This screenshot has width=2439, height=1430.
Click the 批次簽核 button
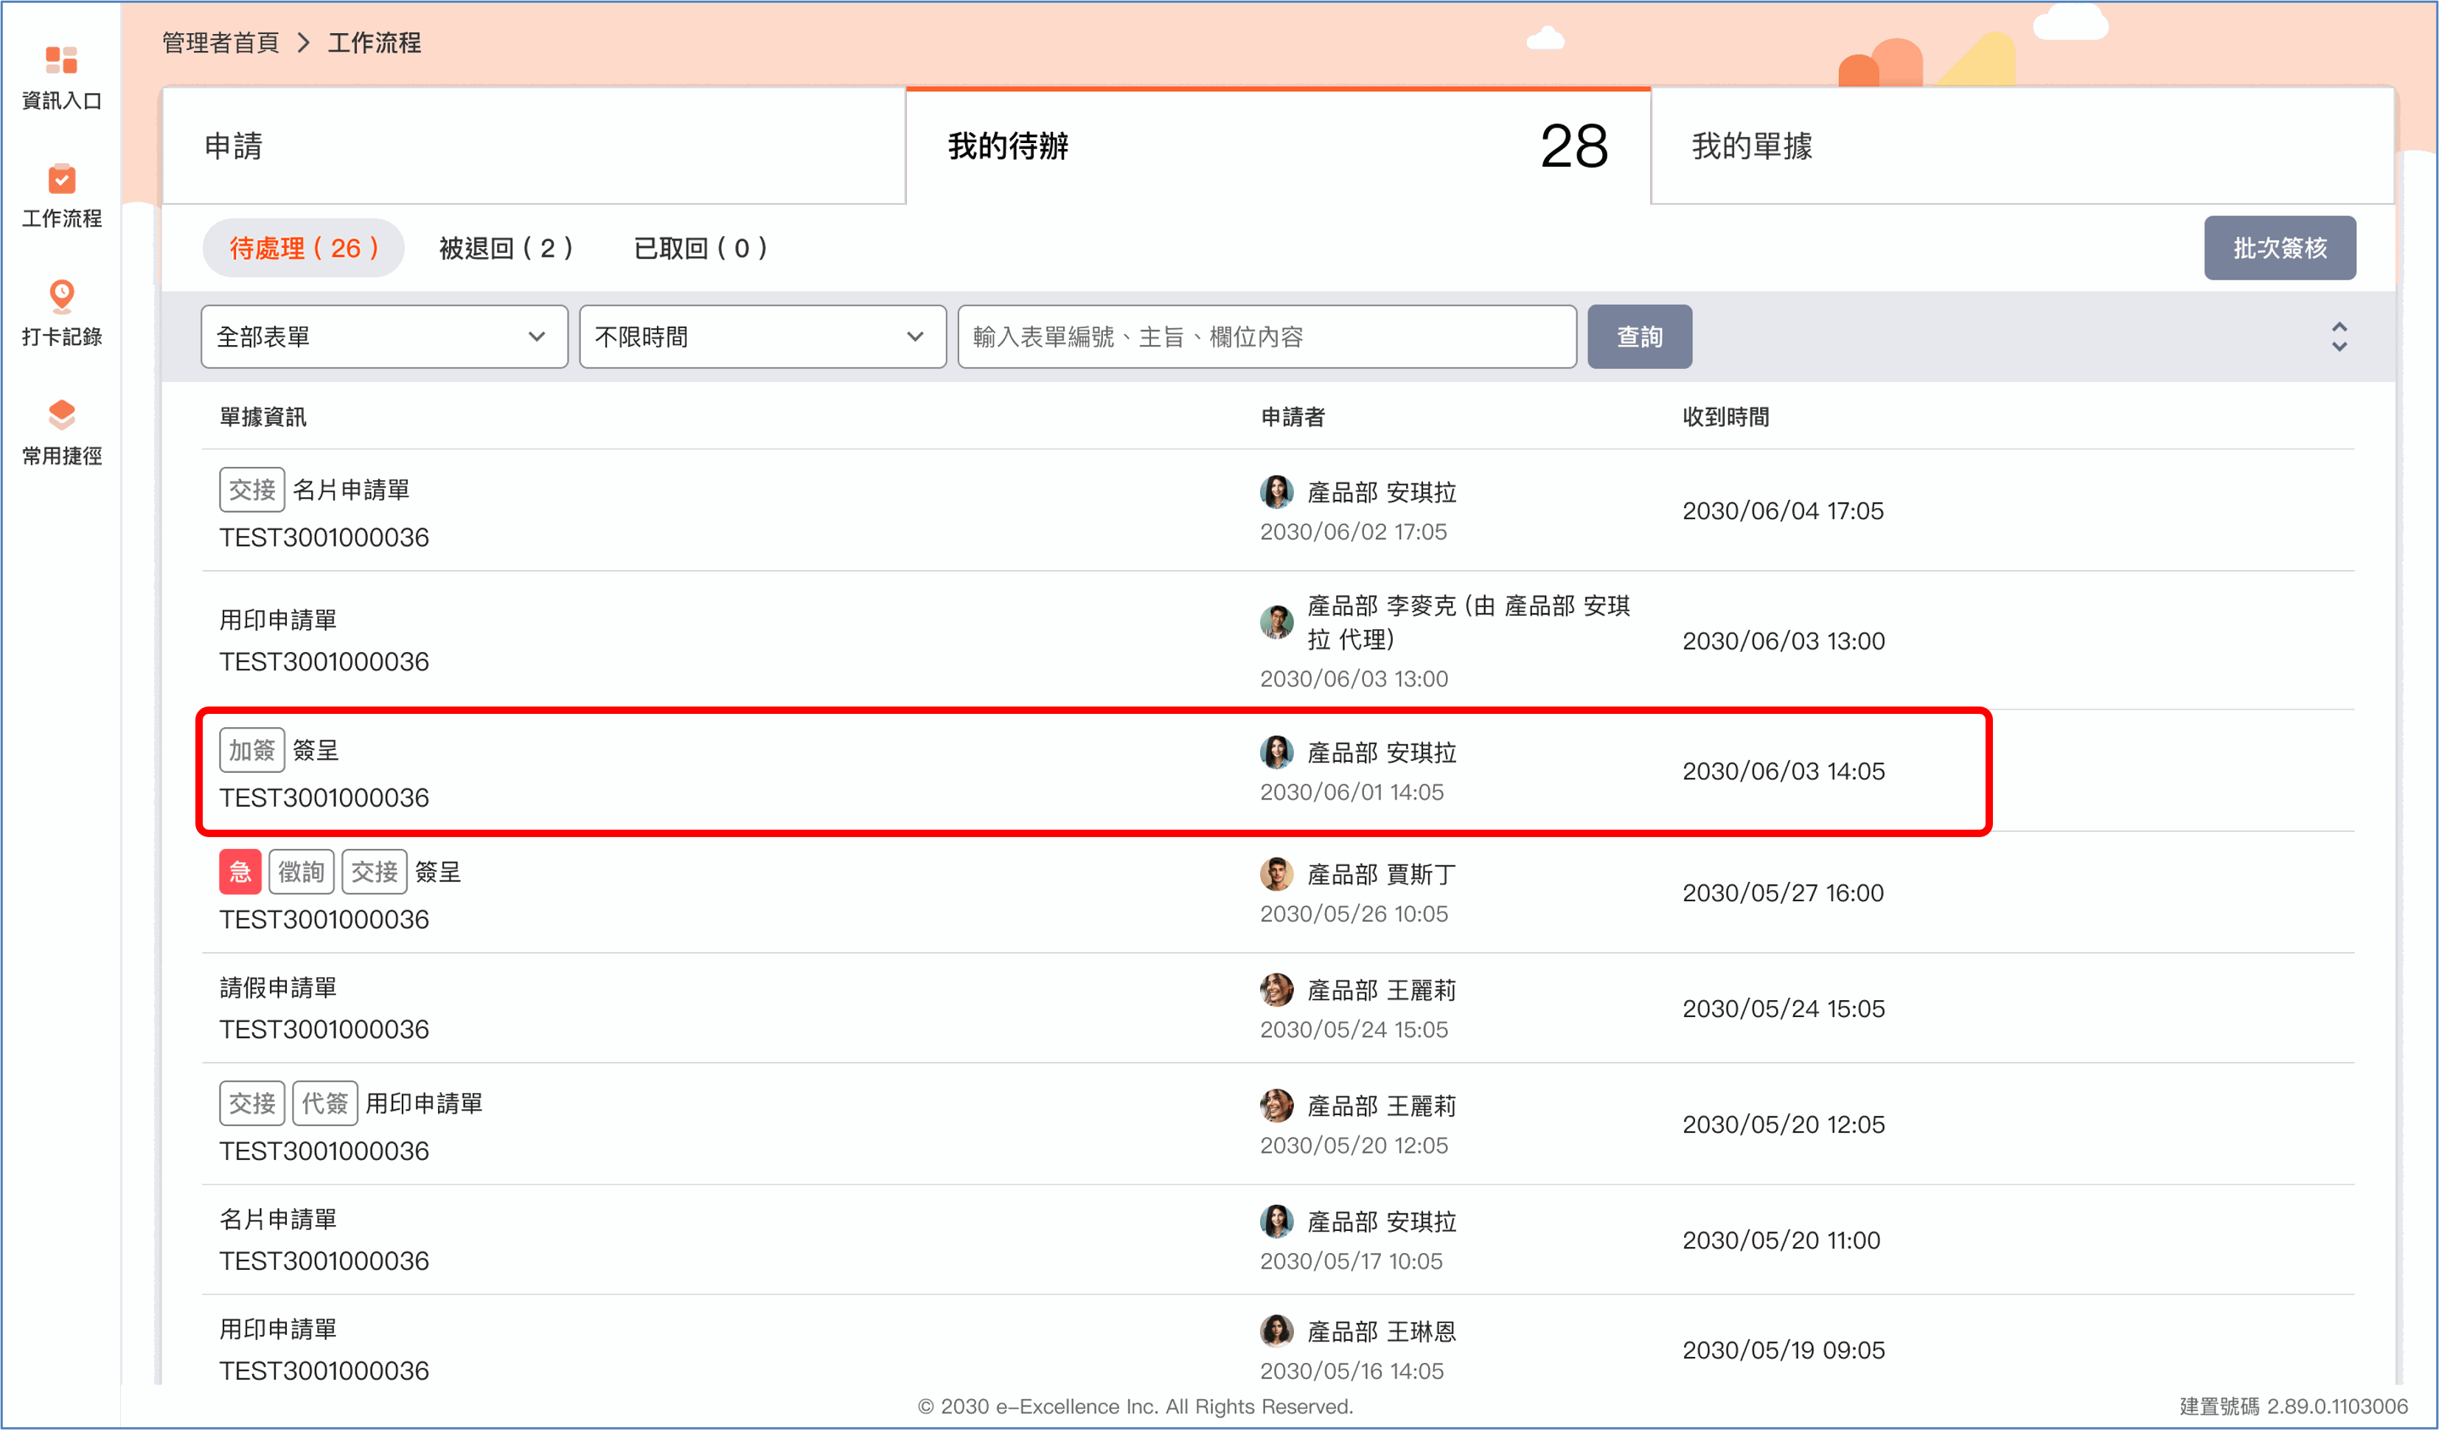[x=2280, y=248]
